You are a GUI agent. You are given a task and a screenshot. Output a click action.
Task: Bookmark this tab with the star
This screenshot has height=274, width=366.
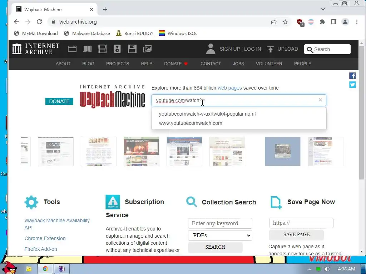pos(285,22)
